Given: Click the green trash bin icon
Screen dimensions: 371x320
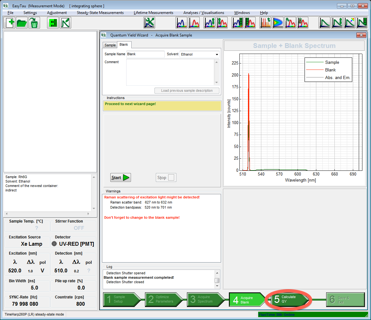Looking at the screenshot, I should click(34, 23).
